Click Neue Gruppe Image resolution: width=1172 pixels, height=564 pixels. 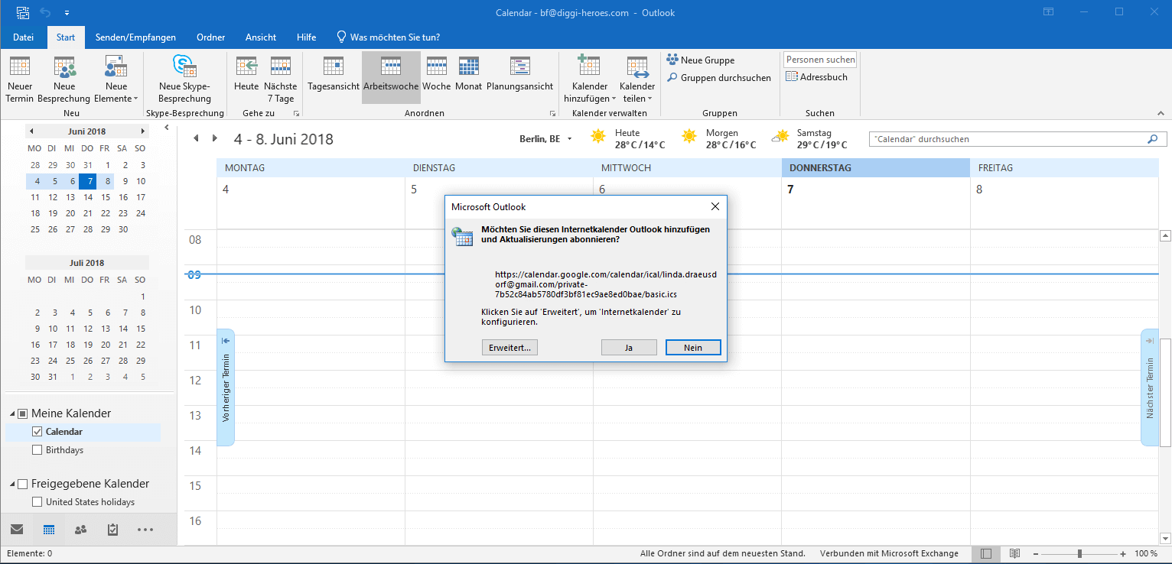(700, 60)
